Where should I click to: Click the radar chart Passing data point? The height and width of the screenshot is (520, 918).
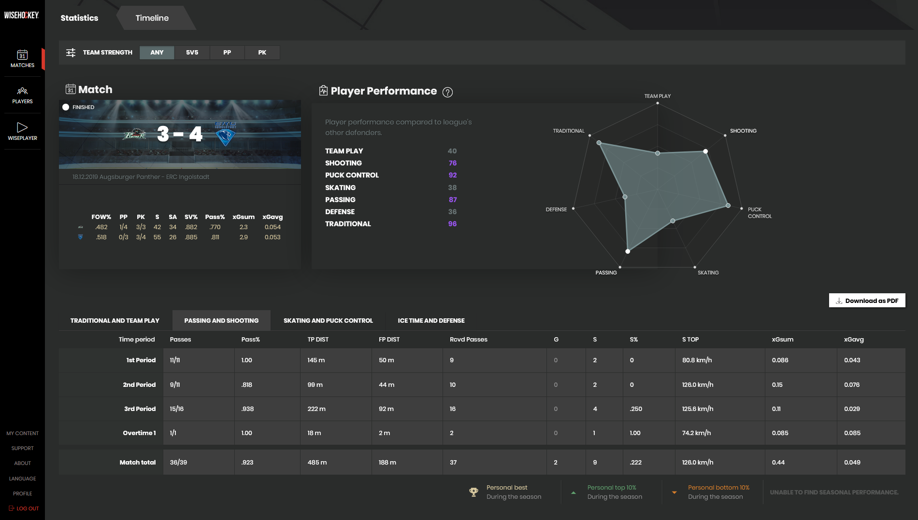coord(628,251)
